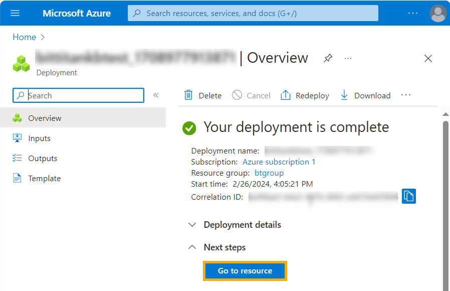Open the hamburger portal menu

[15, 13]
